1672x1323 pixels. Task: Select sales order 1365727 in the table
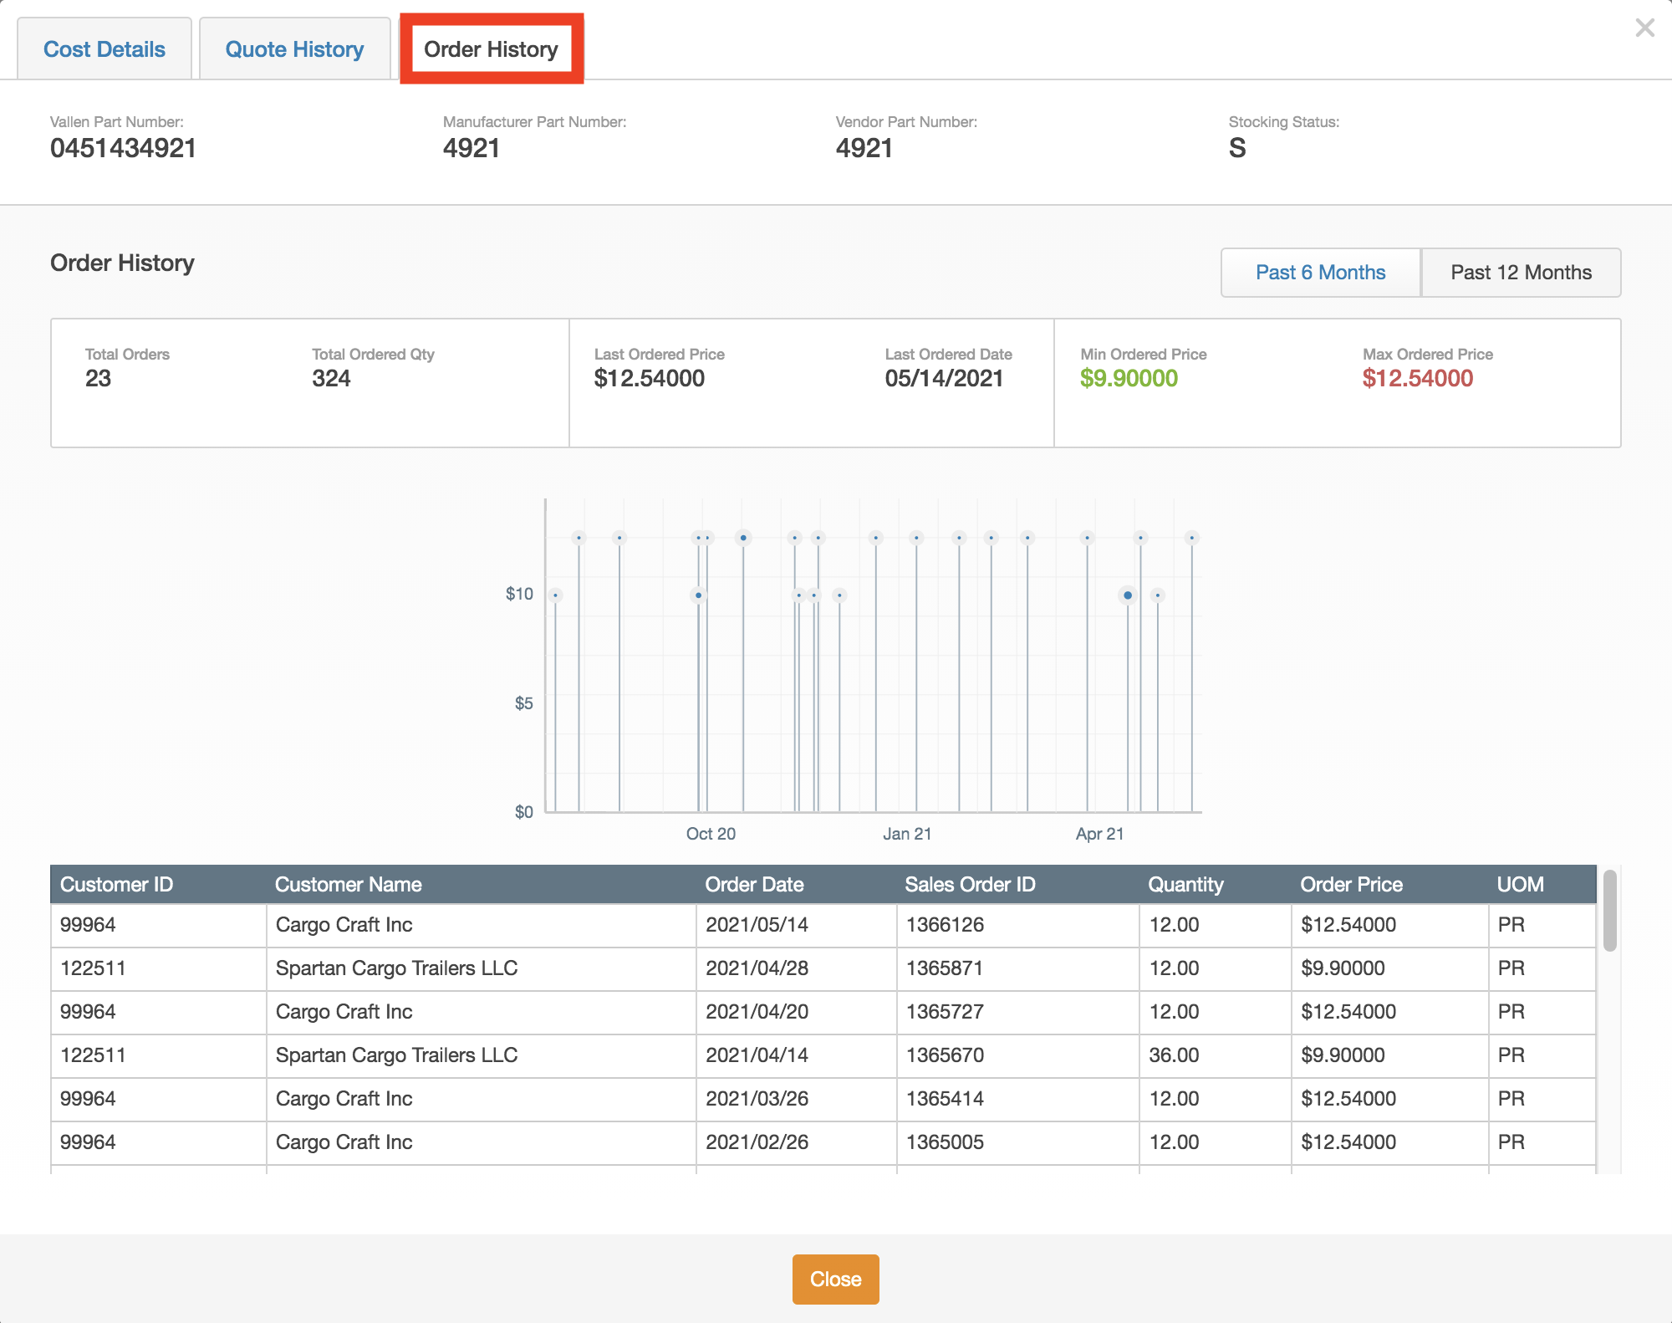(x=945, y=1012)
